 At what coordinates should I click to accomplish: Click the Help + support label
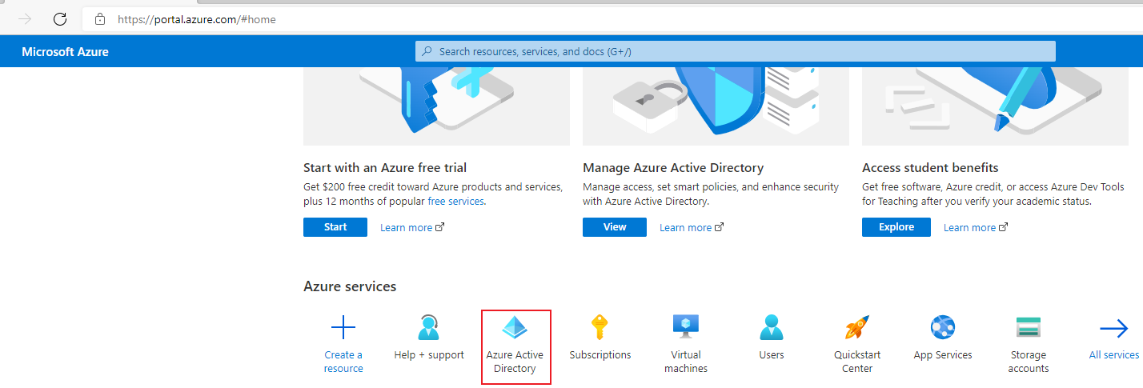[x=429, y=355]
